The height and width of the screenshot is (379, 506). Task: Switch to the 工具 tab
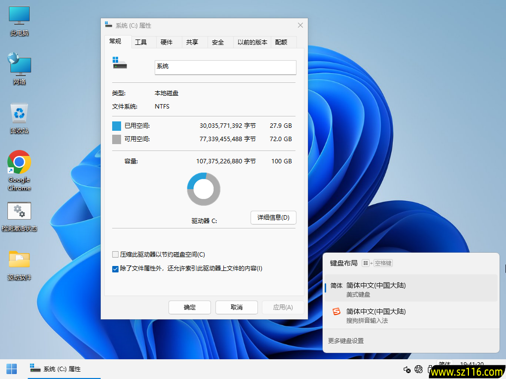pos(141,42)
